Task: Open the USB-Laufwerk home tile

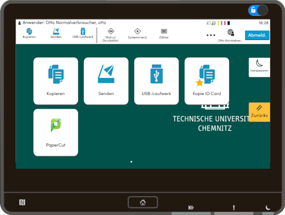Action: click(x=156, y=80)
